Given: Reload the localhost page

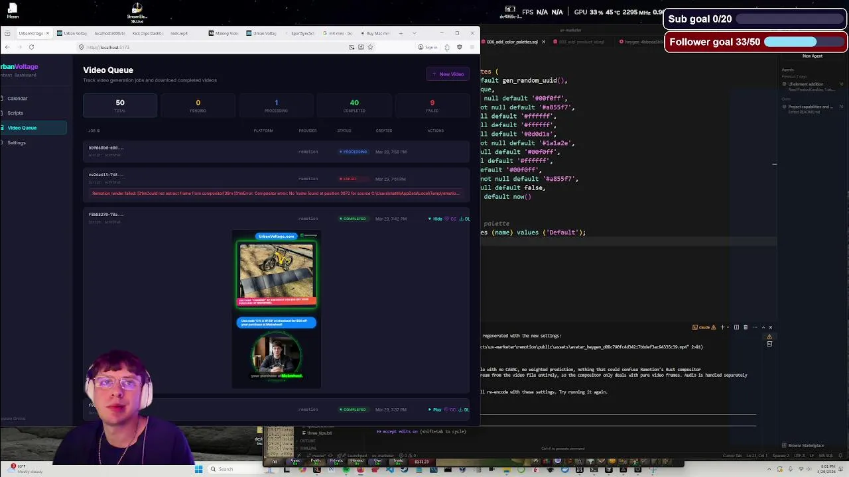Looking at the screenshot, I should click(x=31, y=47).
